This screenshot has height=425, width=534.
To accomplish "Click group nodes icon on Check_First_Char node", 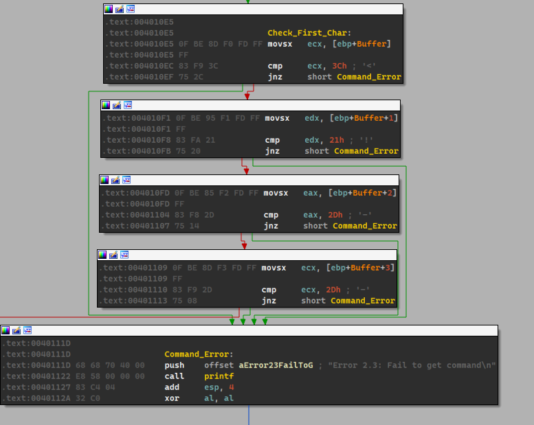I will 131,9.
